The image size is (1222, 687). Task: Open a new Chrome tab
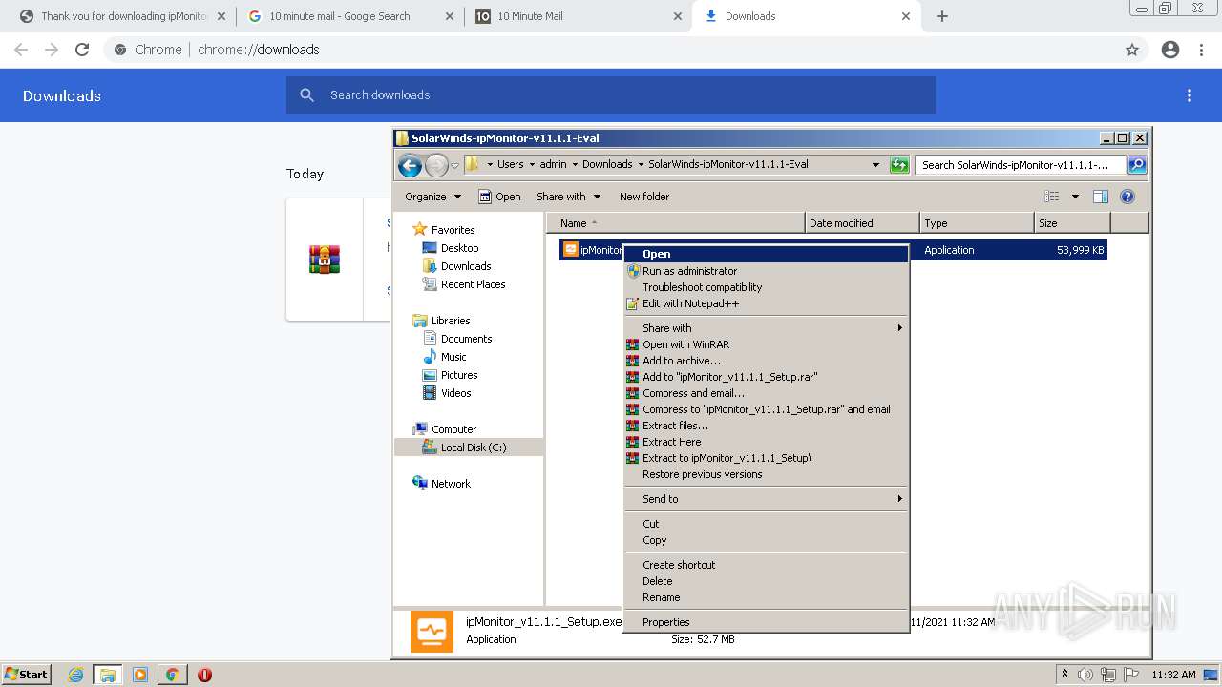942,16
